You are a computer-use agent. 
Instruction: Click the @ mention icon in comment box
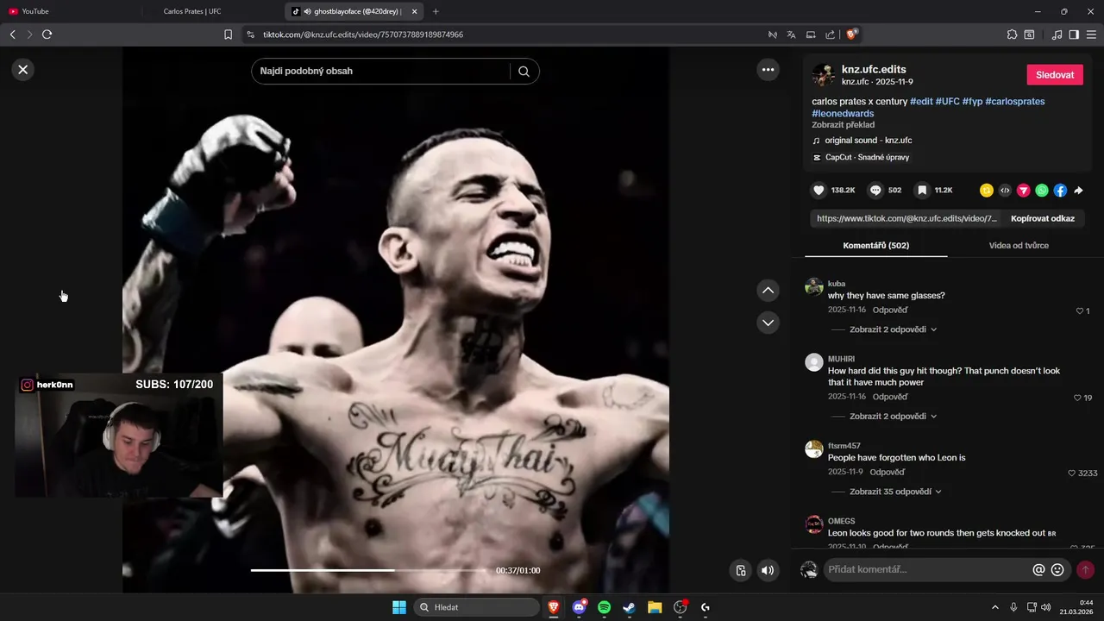[x=1038, y=570]
